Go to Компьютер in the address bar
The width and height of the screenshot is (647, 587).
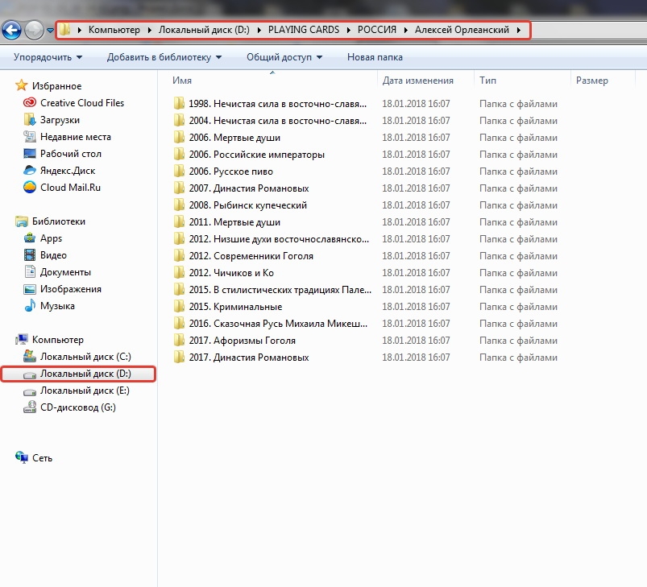(114, 30)
